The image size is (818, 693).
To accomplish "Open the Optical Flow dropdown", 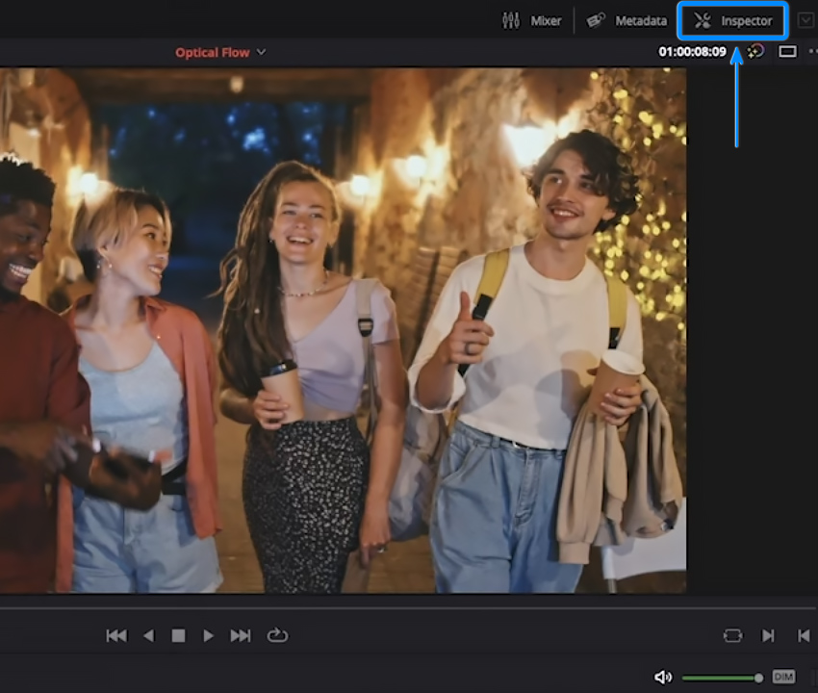I will click(220, 52).
